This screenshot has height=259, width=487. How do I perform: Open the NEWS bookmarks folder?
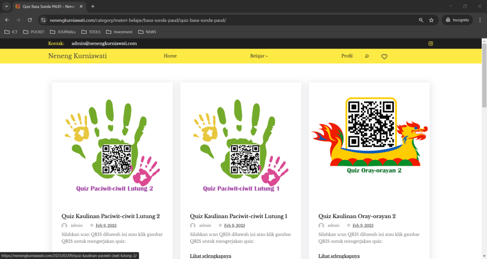pos(147,32)
